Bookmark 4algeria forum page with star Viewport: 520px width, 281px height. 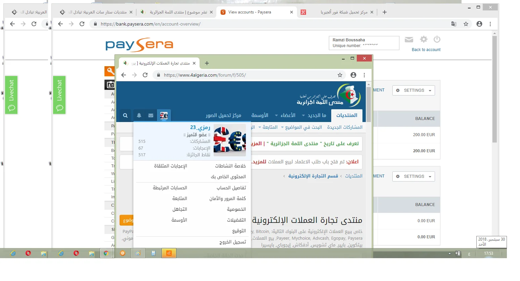click(x=340, y=75)
